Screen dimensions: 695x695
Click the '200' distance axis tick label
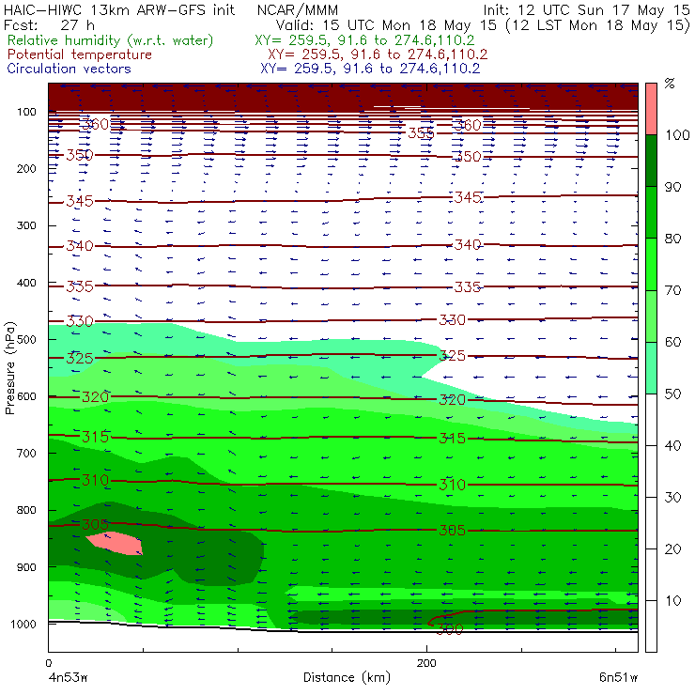[426, 663]
